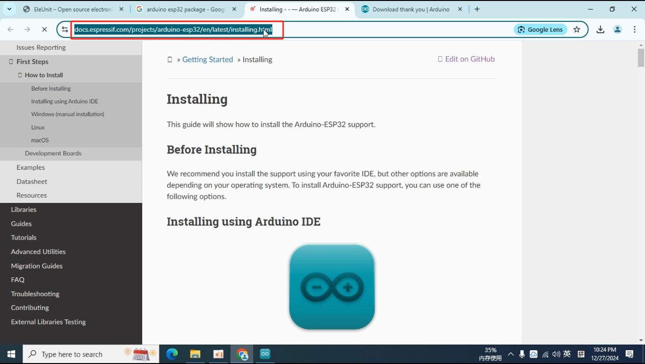645x364 pixels.
Task: Open the Chrome profile menu
Action: (x=617, y=29)
